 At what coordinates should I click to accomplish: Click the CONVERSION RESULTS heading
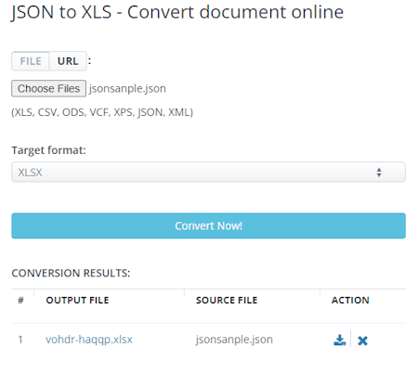point(71,273)
